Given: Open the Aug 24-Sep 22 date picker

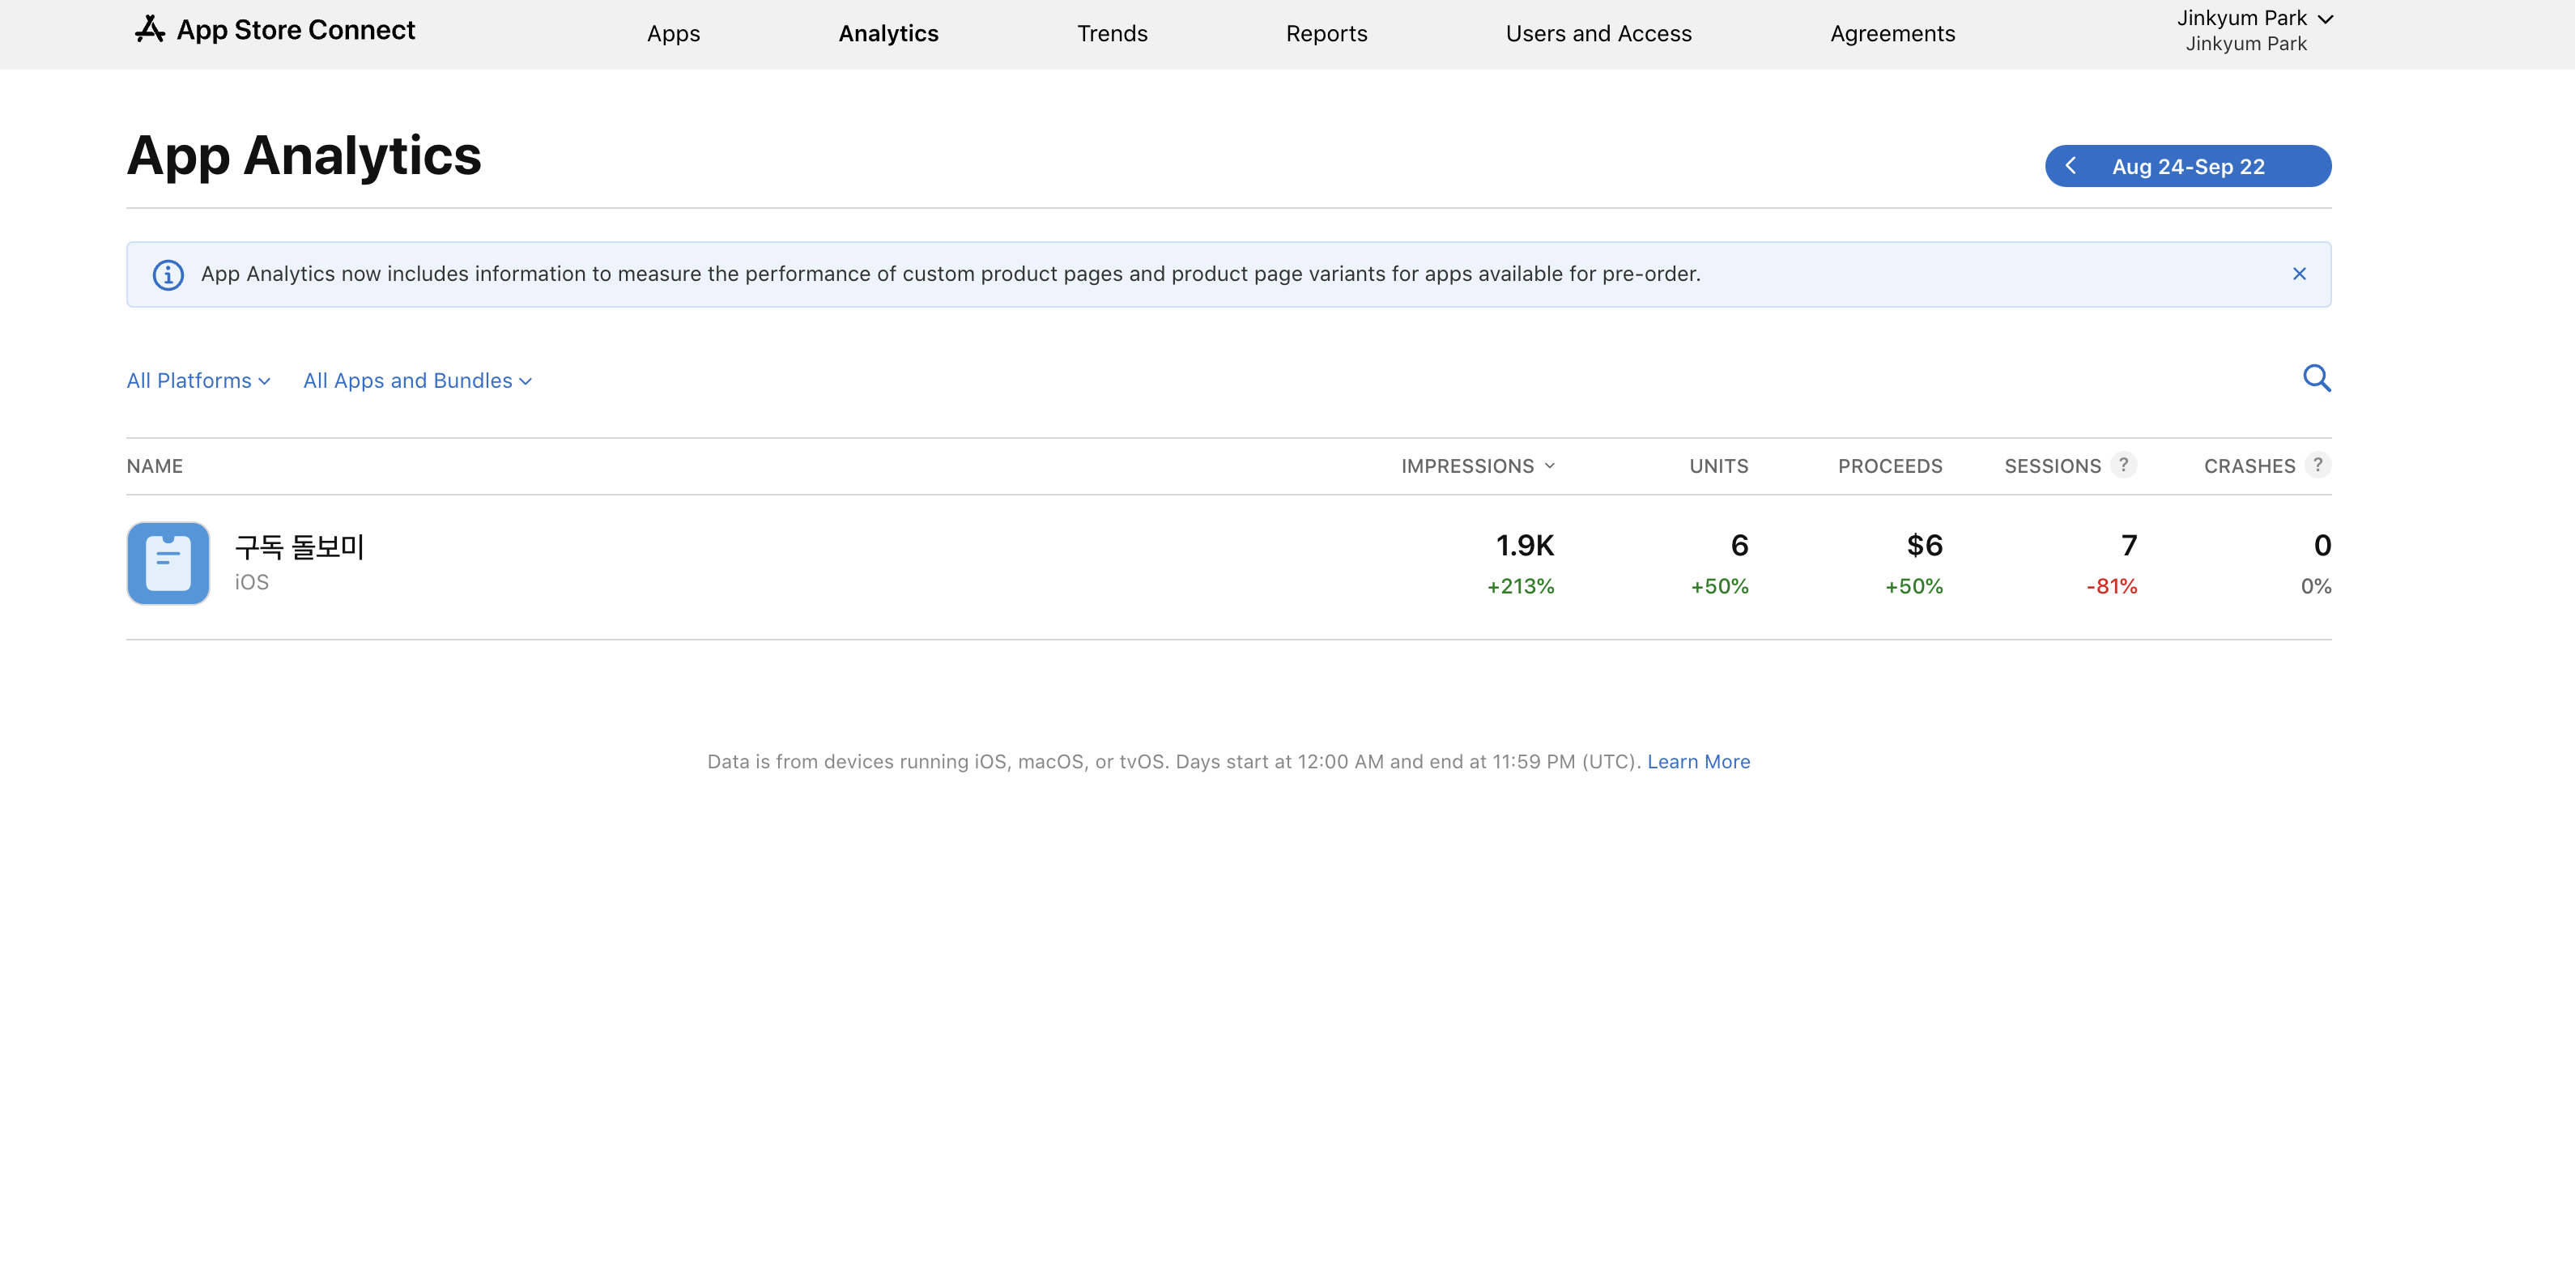Looking at the screenshot, I should pyautogui.click(x=2188, y=166).
